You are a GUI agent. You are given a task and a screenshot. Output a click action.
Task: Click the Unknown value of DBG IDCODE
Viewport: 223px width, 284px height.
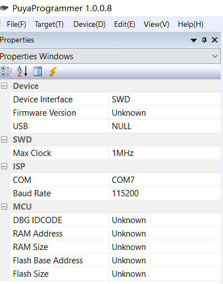tap(129, 220)
